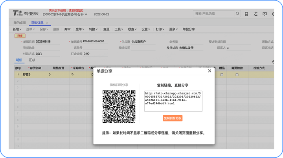Close the 单据分享 dialog

pyautogui.click(x=209, y=71)
